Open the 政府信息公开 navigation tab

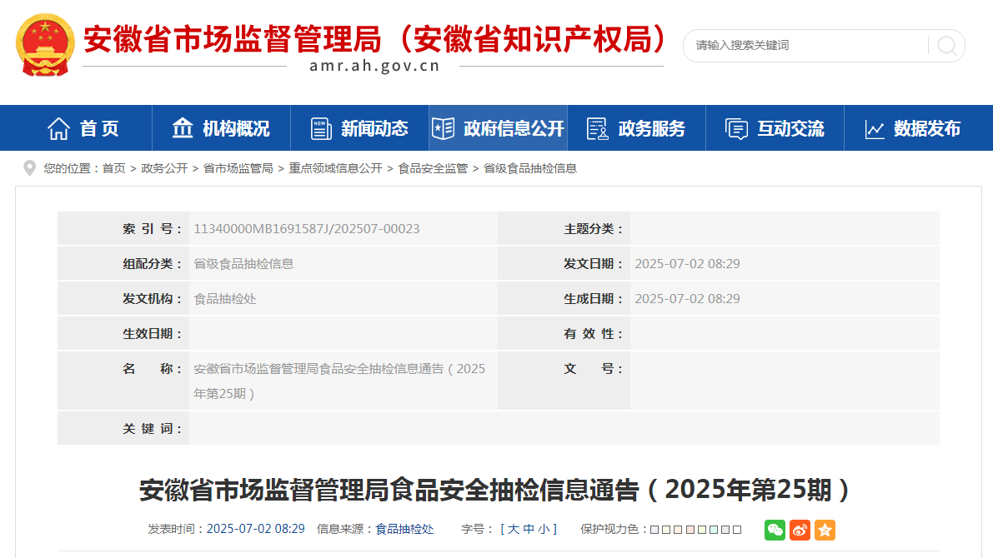(x=498, y=128)
